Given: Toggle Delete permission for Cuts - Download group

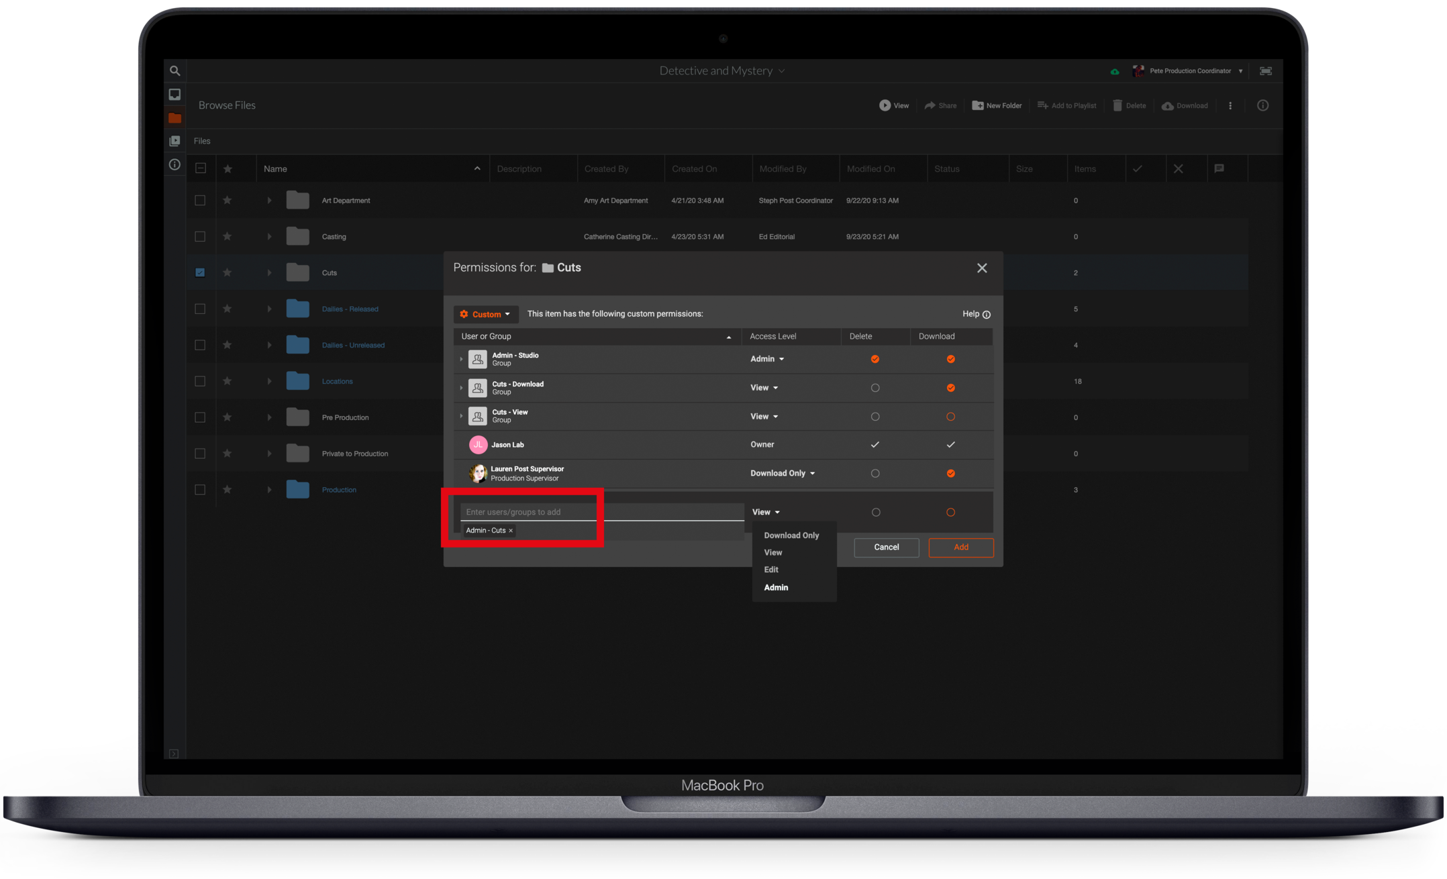Looking at the screenshot, I should tap(875, 388).
